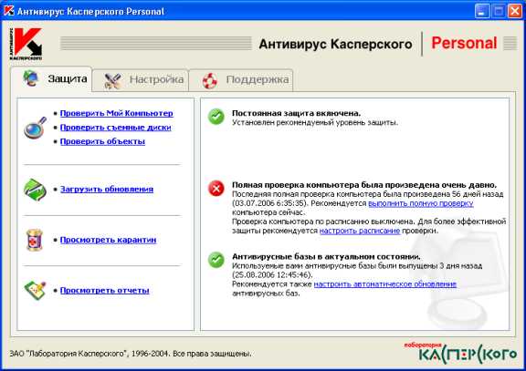Click the reports notepad icon
526x371 pixels.
click(x=35, y=290)
